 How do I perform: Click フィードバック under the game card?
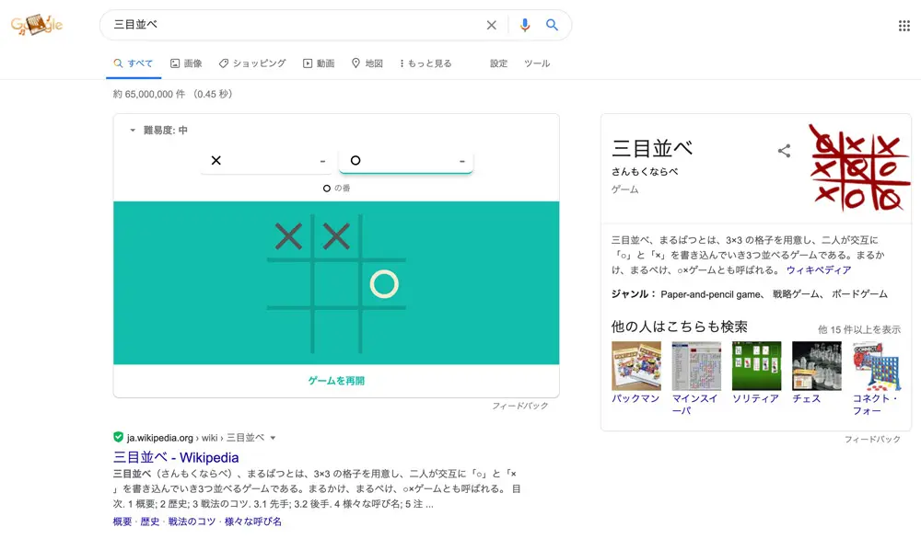[x=519, y=406]
